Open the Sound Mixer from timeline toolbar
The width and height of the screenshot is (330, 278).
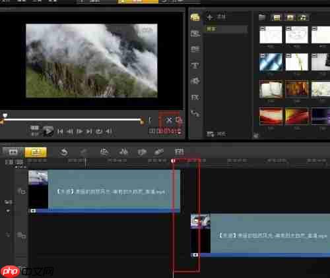tap(123, 152)
